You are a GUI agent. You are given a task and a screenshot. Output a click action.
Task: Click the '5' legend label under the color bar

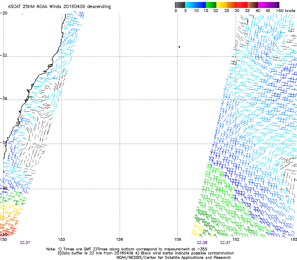click(x=185, y=11)
